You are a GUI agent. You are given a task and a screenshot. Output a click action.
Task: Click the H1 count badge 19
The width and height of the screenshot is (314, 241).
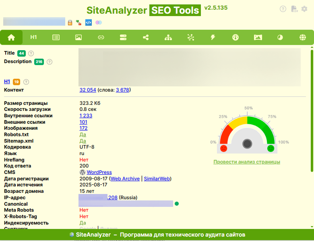(x=17, y=82)
